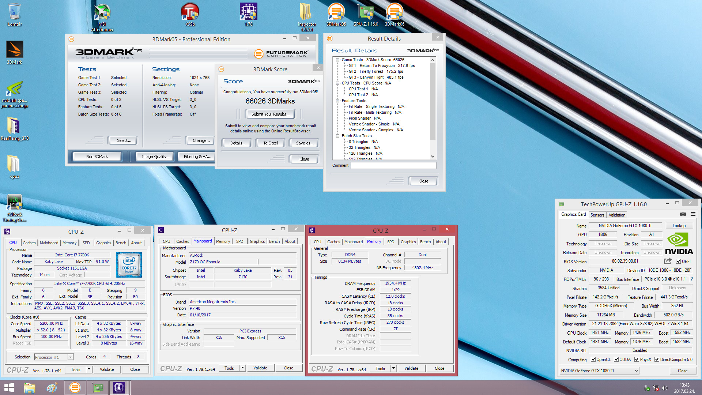The width and height of the screenshot is (702, 395).
Task: Click the Bus Interface question mark icon
Action: click(692, 279)
